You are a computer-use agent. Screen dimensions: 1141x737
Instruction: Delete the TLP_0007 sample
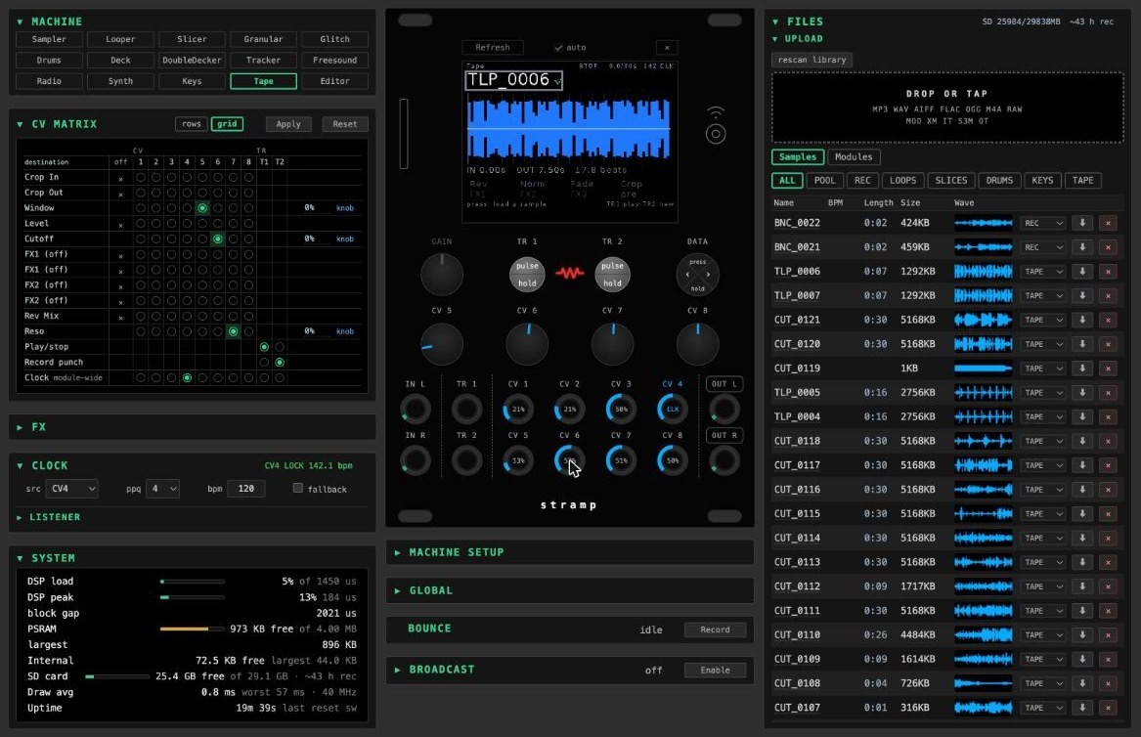tap(1108, 295)
